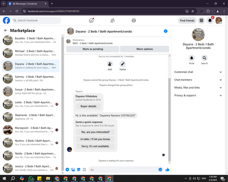Click Mark as pending button
Image resolution: width=228 pixels, height=182 pixels.
(93, 49)
